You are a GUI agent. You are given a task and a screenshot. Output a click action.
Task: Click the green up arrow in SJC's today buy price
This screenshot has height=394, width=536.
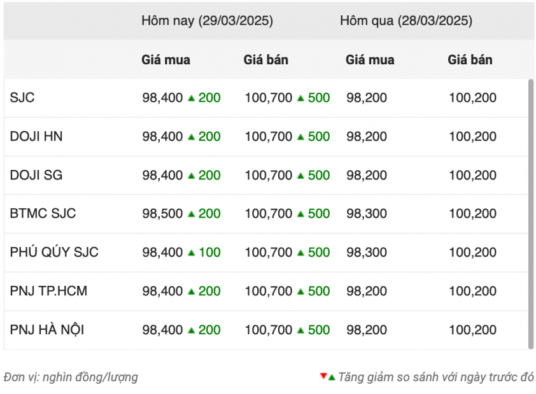coord(192,99)
